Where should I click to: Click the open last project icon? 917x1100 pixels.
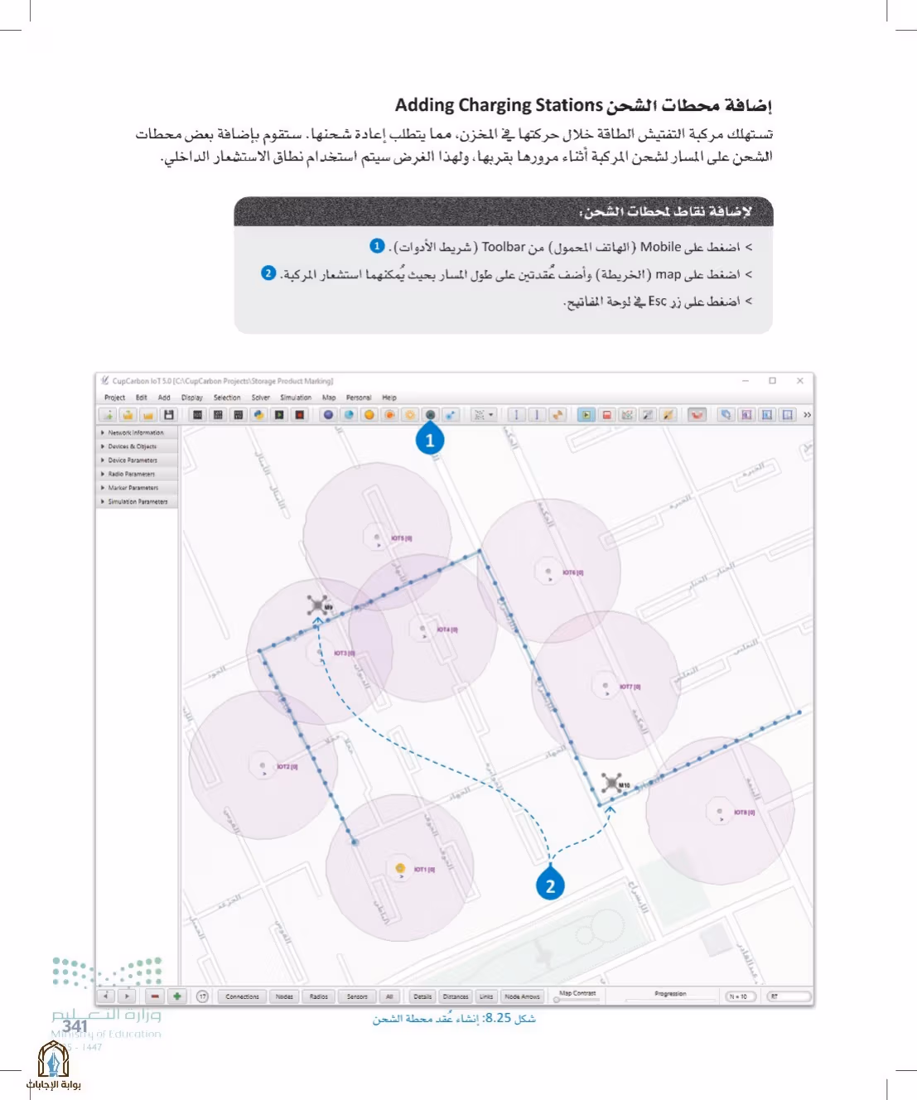[x=148, y=415]
